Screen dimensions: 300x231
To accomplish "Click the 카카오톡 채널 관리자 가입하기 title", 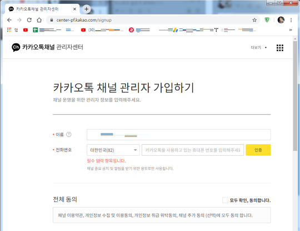I will pyautogui.click(x=123, y=88).
